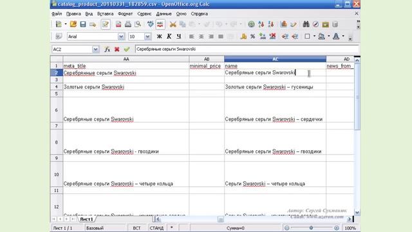Screen dimensions: 412x232
Task: Open the Файл menu
Action: (57, 14)
